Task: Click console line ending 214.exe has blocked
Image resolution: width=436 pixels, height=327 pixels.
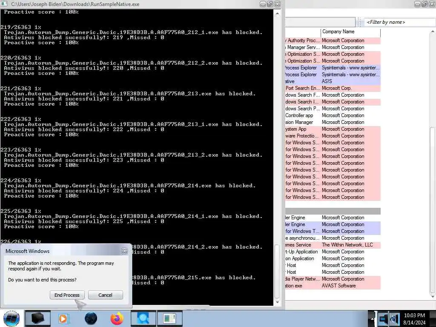Action: click(x=129, y=186)
